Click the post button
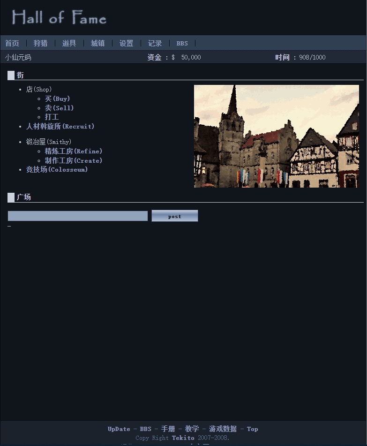Image resolution: width=367 pixels, height=446 pixels. click(174, 216)
